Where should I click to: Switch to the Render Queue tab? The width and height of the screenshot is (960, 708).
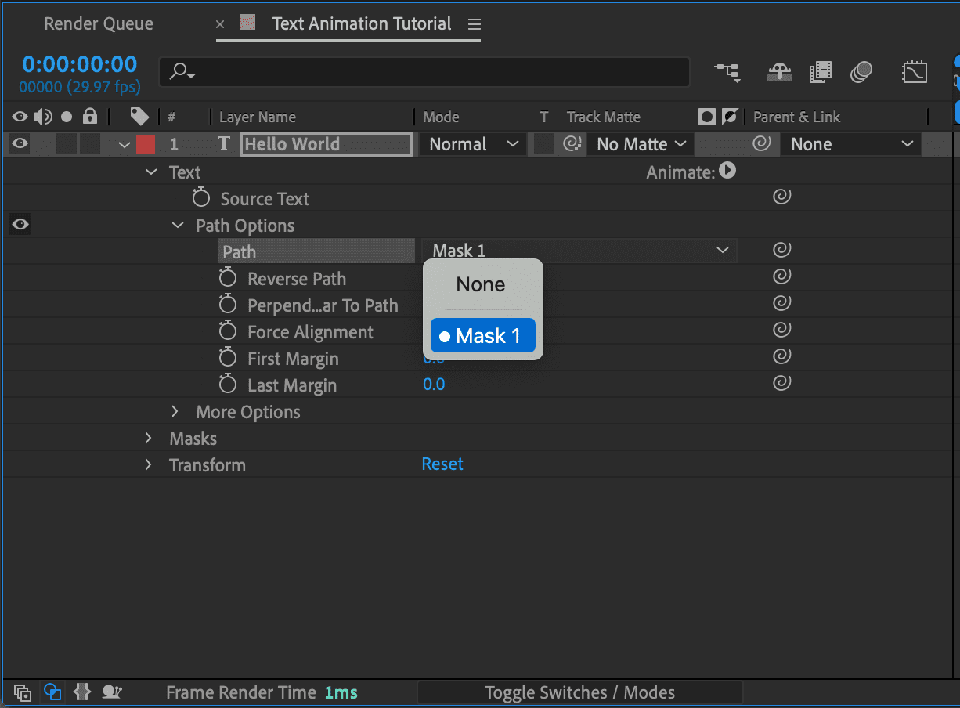99,23
